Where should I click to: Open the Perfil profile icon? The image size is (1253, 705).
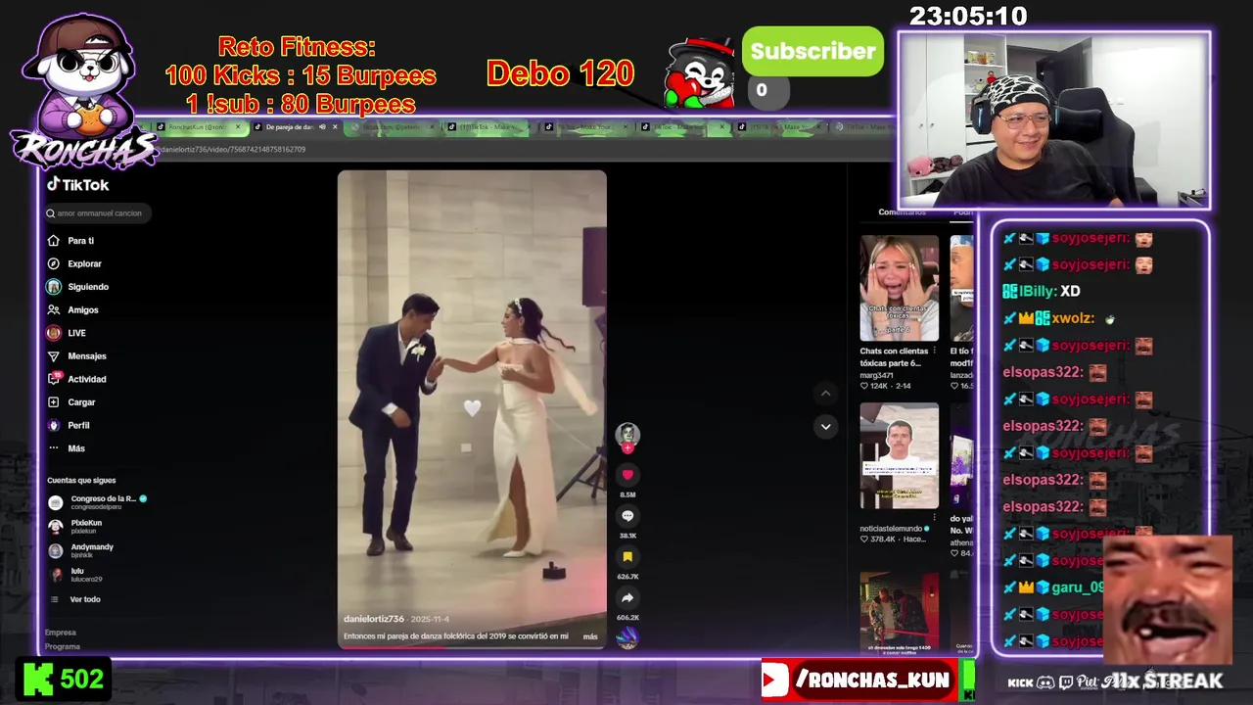(53, 425)
